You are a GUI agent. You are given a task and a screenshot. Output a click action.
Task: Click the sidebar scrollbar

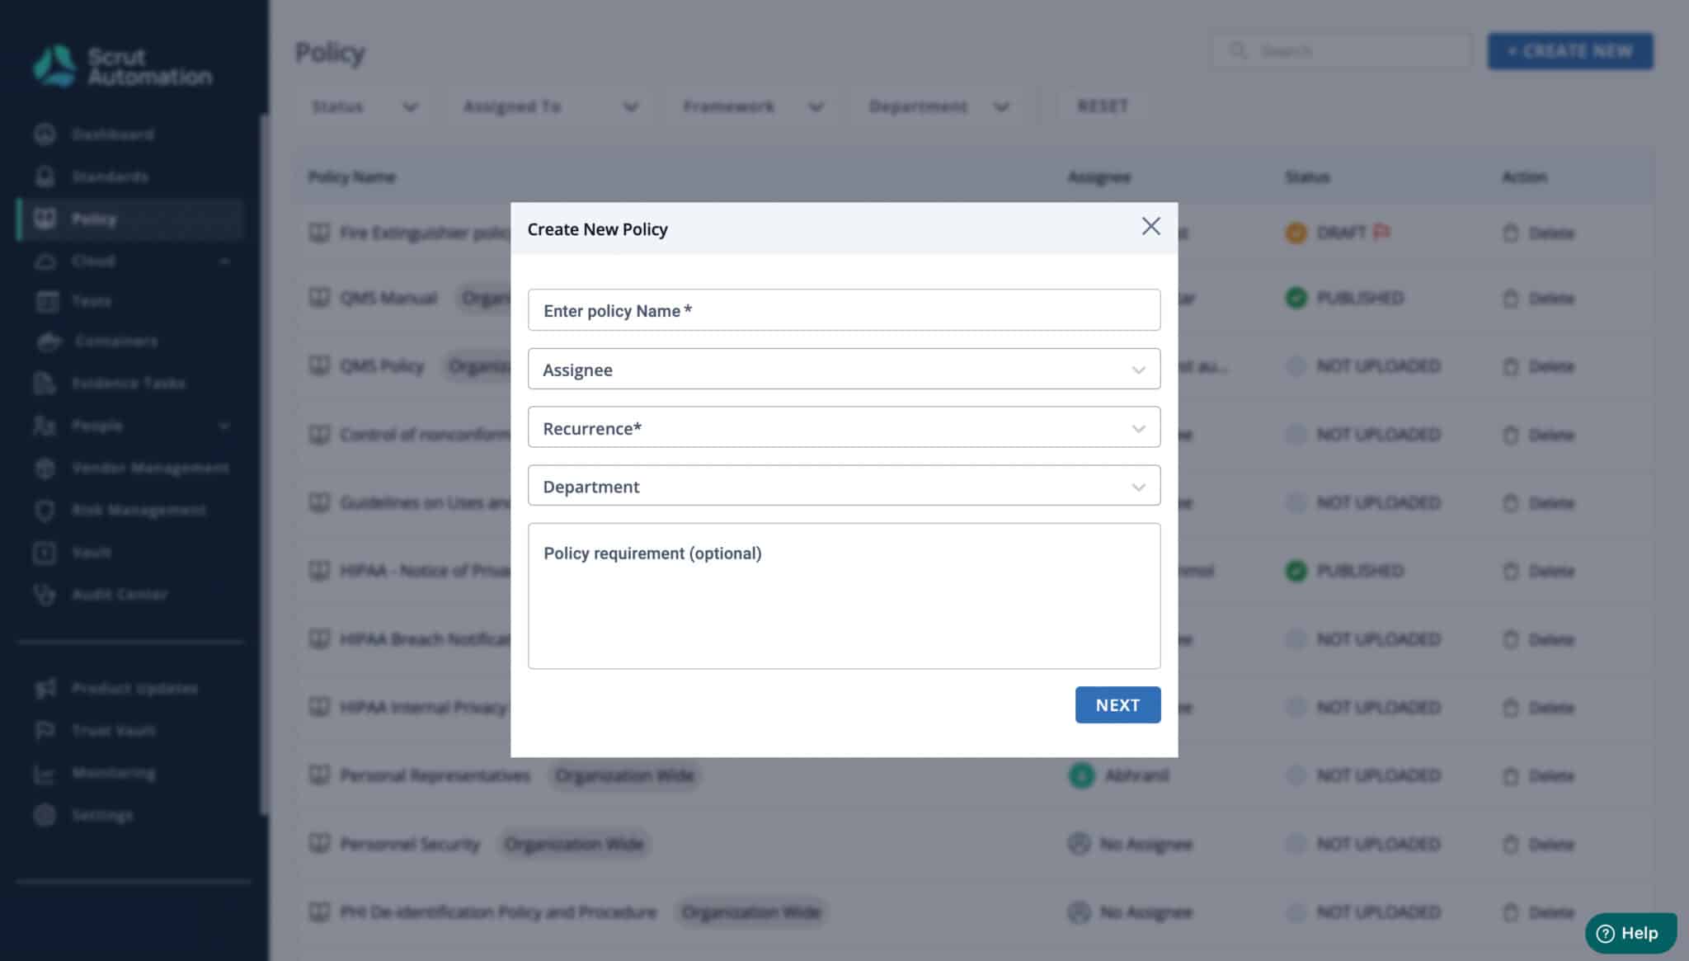[x=264, y=464]
